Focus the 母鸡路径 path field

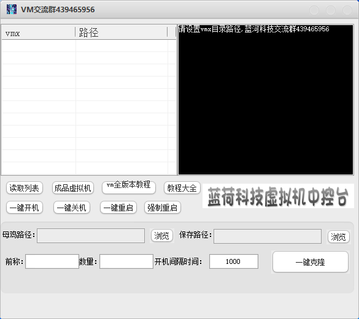[x=91, y=236]
